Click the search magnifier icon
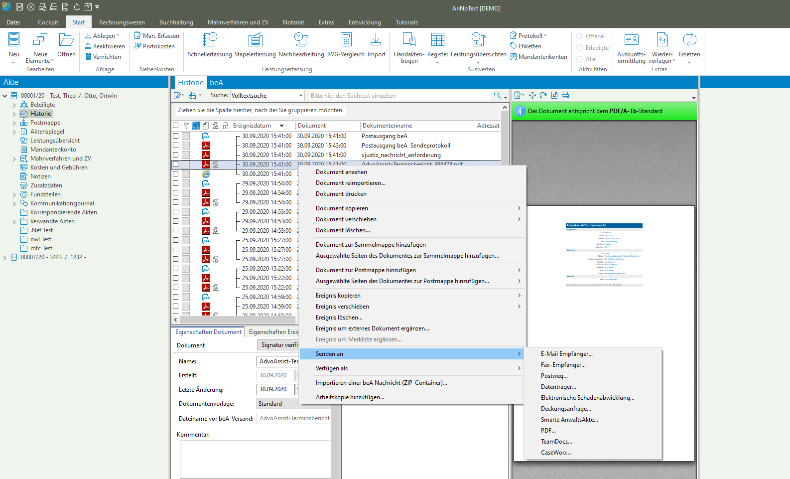Image resolution: width=790 pixels, height=479 pixels. [x=497, y=96]
